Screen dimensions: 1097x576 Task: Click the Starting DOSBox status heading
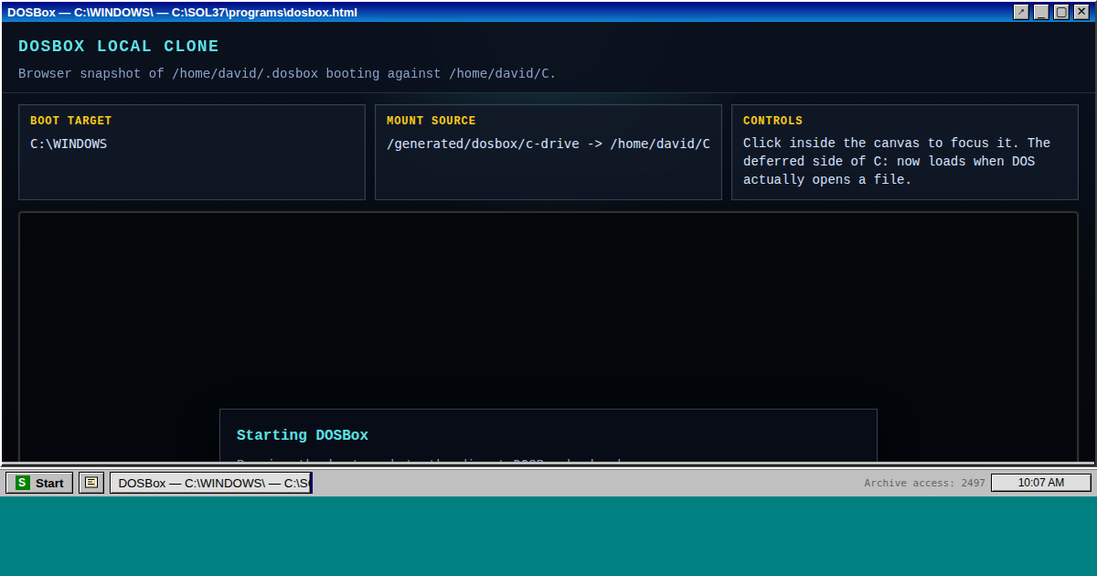coord(303,435)
